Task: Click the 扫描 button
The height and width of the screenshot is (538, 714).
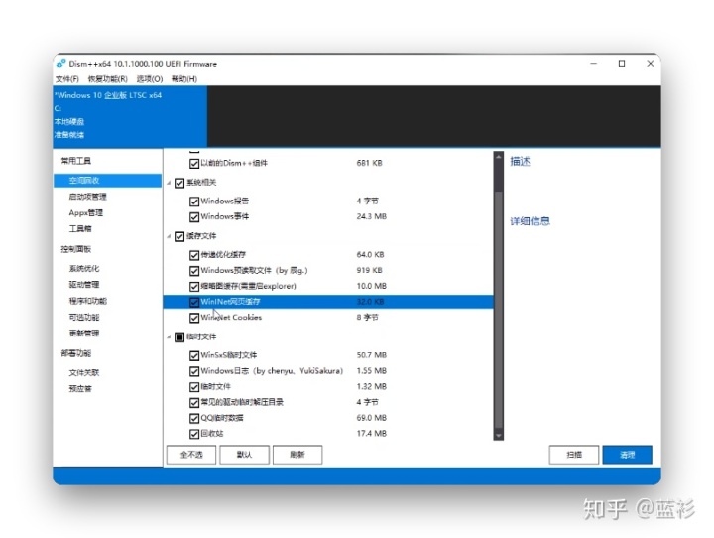Action: coord(574,455)
